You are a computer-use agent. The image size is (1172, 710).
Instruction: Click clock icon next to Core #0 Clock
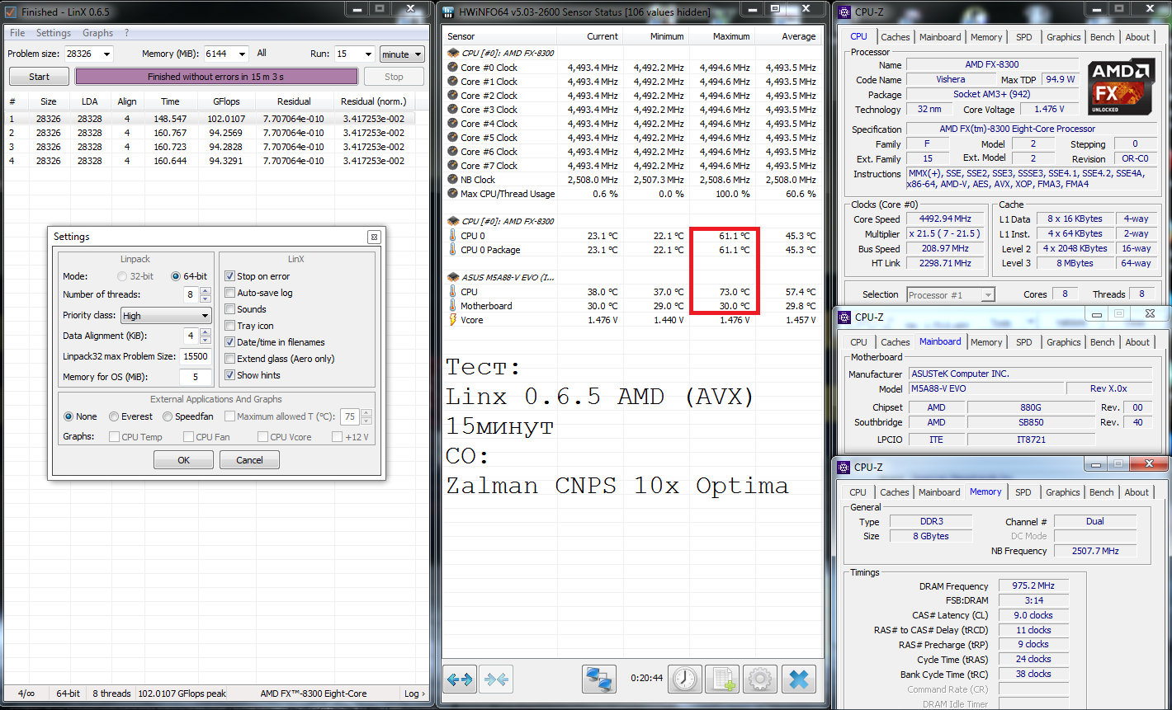tap(452, 68)
